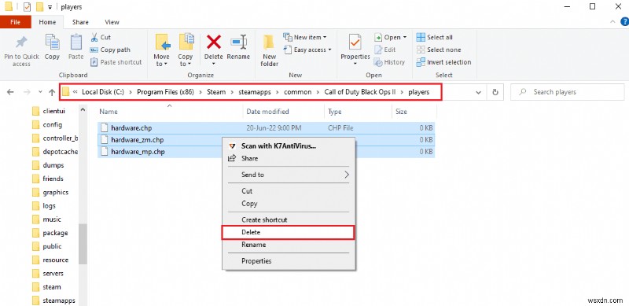The width and height of the screenshot is (629, 306).
Task: Click the Up one level arrow
Action: [x=52, y=92]
